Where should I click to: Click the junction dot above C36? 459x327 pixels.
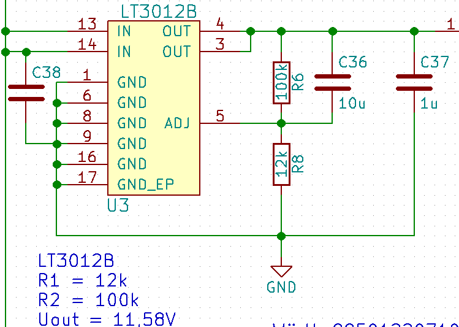coord(333,31)
